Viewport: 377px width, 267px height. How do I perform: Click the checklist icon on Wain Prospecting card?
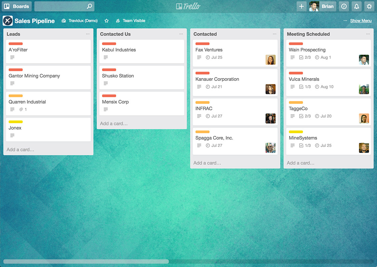click(x=302, y=57)
